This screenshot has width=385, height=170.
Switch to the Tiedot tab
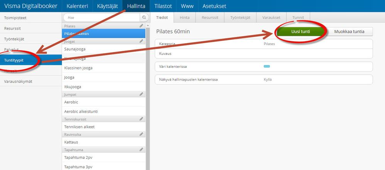coord(162,17)
